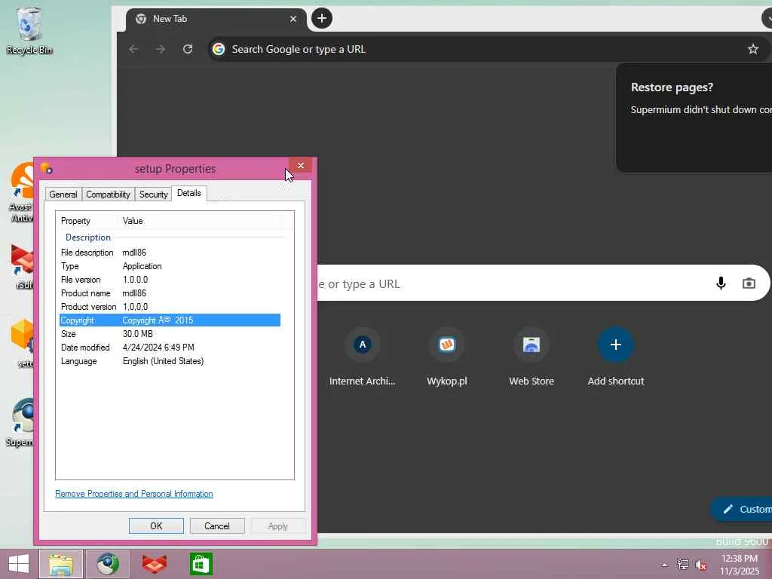Click the Description group header
Image resolution: width=772 pixels, height=579 pixels.
pos(88,237)
